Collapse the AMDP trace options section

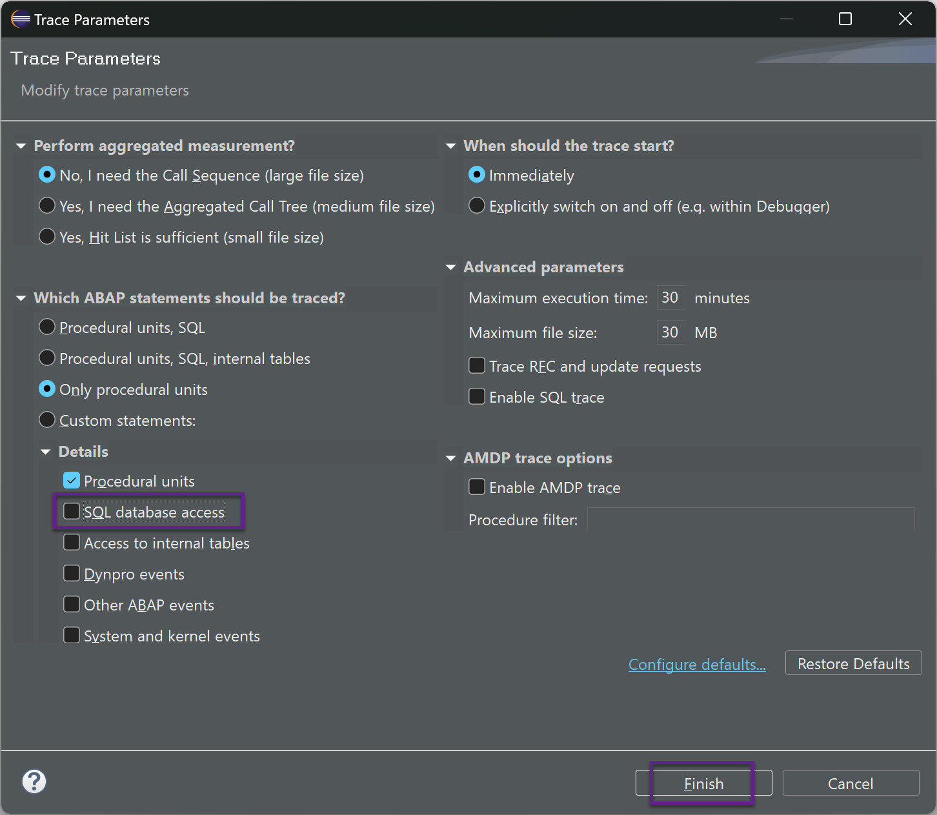click(x=451, y=458)
